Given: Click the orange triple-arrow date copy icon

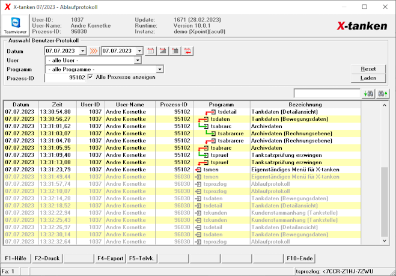Looking at the screenshot, I should pos(94,51).
